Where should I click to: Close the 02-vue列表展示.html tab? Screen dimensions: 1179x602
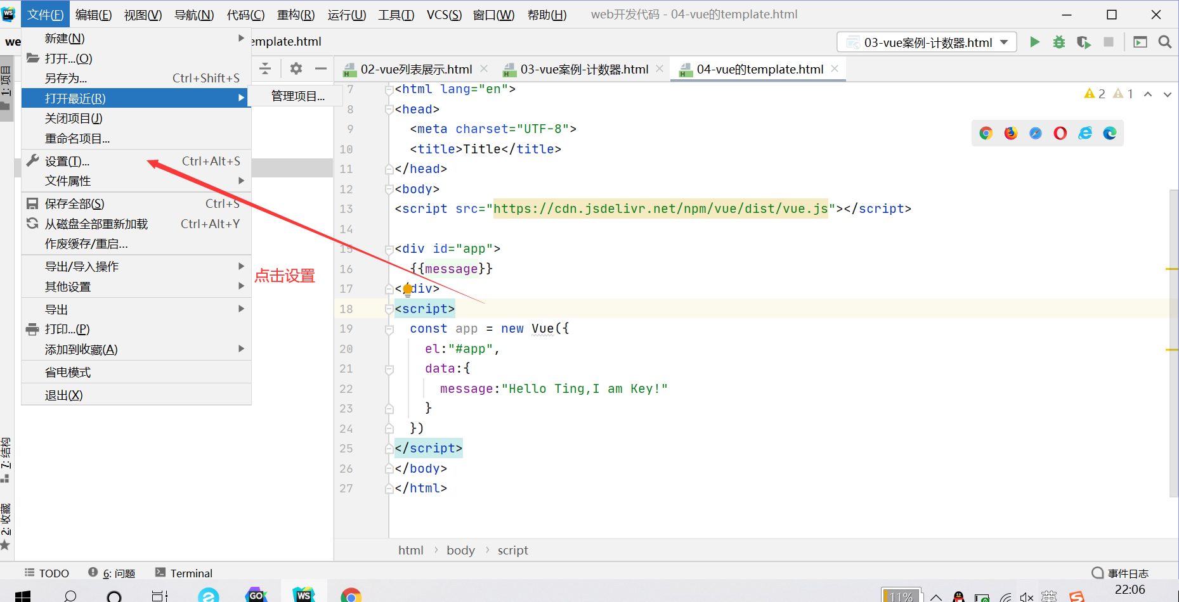tap(484, 68)
